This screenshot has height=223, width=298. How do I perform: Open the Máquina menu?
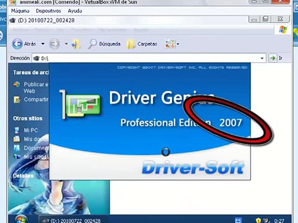coord(20,11)
